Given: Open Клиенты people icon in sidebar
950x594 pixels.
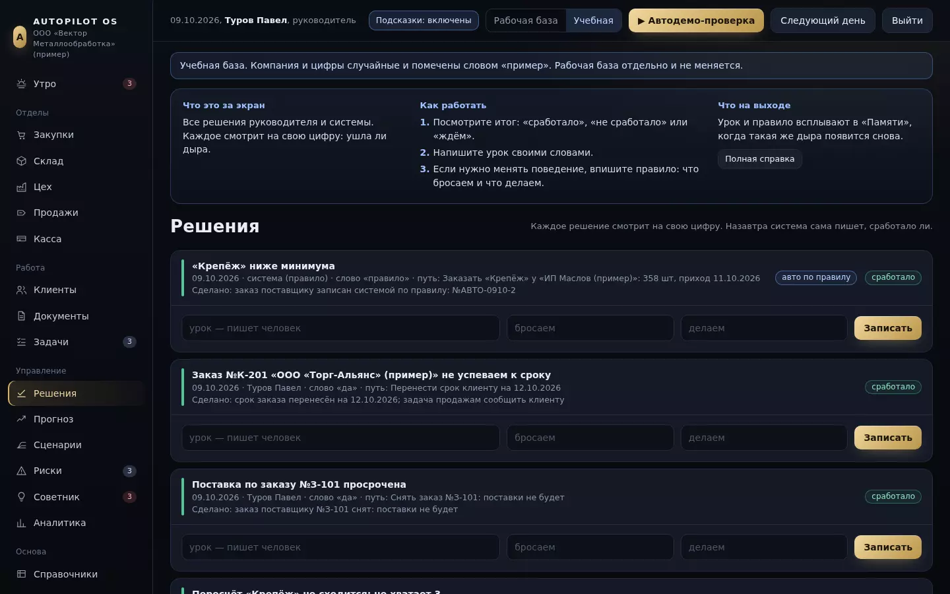Looking at the screenshot, I should pos(21,290).
